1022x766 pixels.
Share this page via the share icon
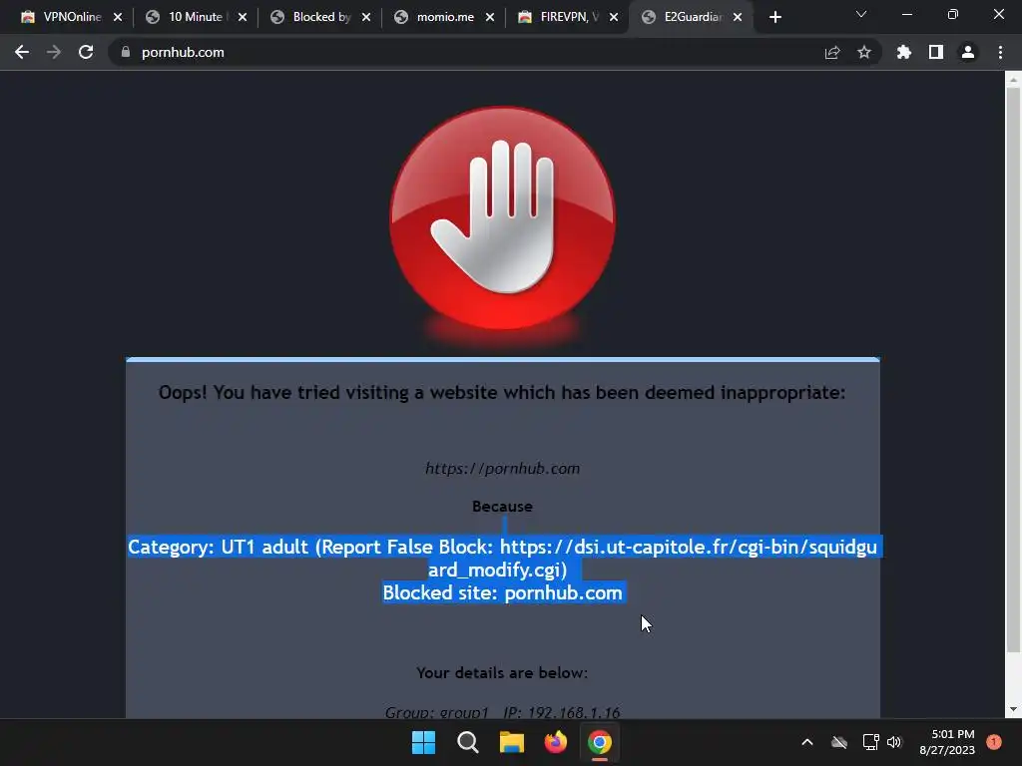click(832, 53)
